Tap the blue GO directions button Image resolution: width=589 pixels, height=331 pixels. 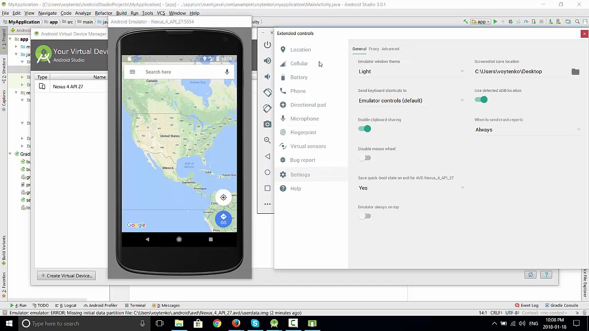tap(223, 219)
